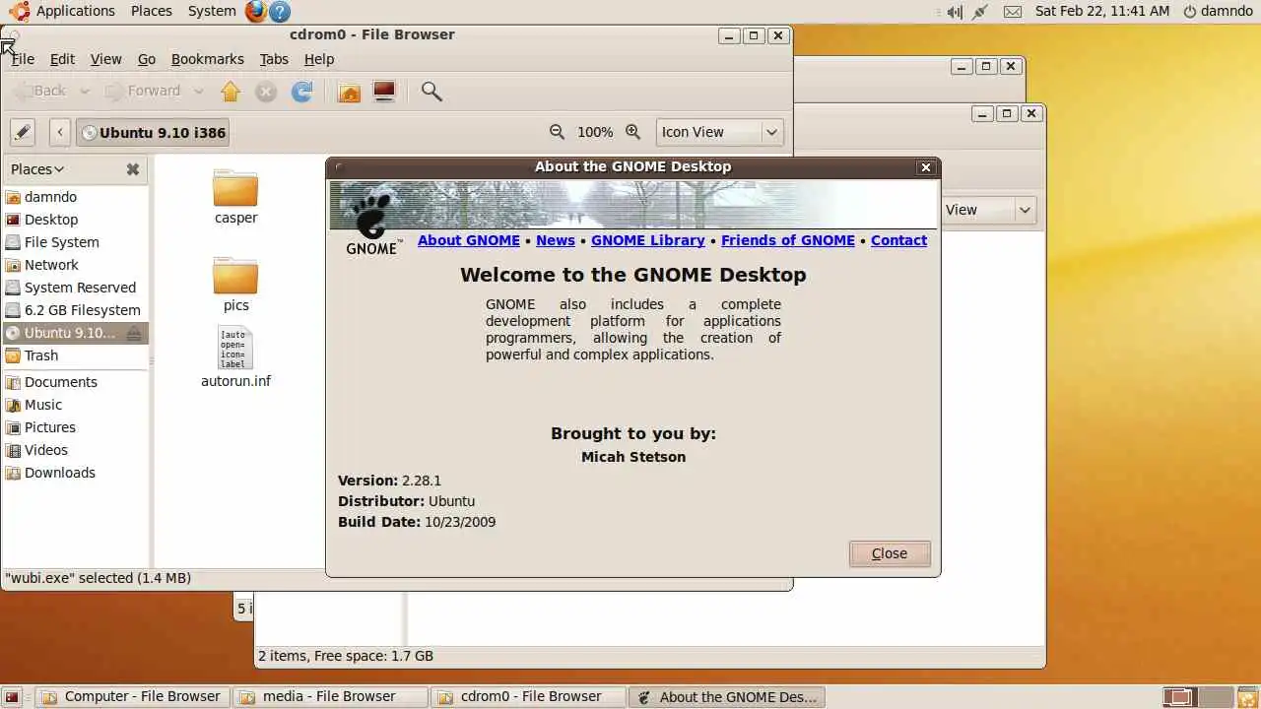Viewport: 1261px width, 709px height.
Task: Select Desktop in Places sidebar
Action: pos(75,220)
